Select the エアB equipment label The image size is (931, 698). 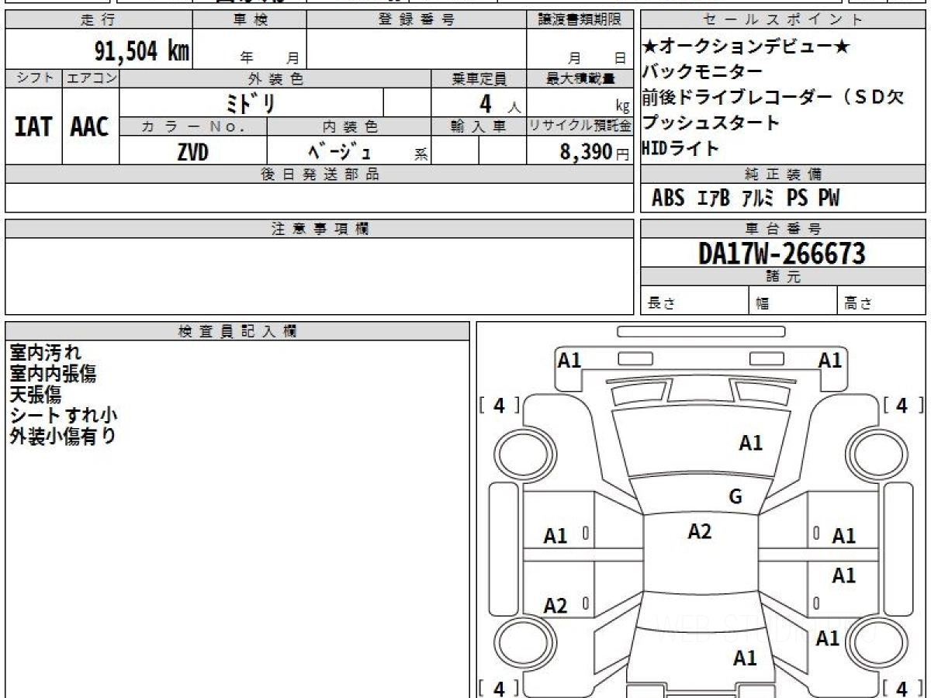tap(714, 199)
